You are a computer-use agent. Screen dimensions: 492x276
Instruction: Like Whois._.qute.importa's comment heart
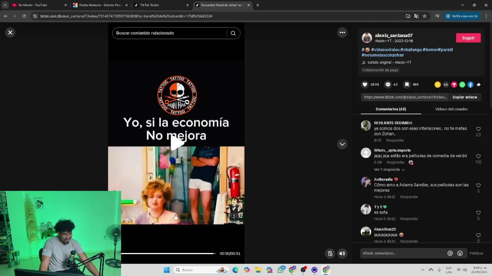(478, 156)
